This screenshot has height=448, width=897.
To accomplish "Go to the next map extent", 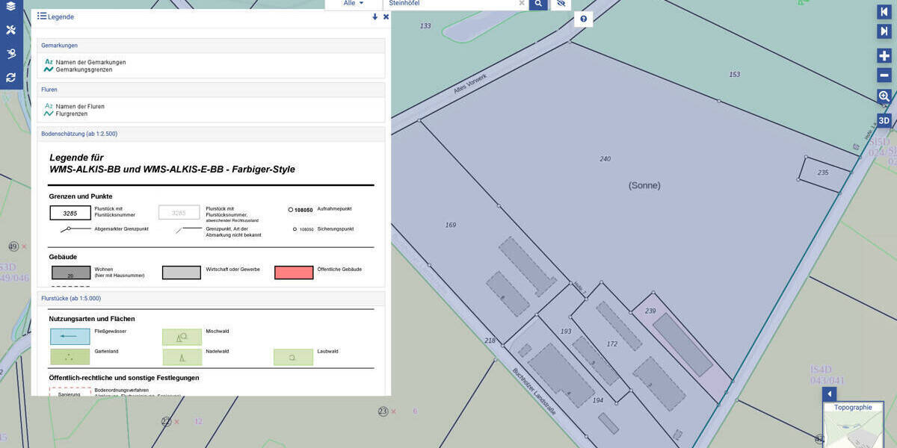I will (x=884, y=31).
